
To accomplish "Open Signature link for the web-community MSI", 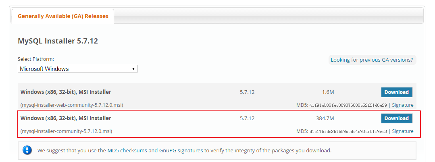I will [x=402, y=105].
